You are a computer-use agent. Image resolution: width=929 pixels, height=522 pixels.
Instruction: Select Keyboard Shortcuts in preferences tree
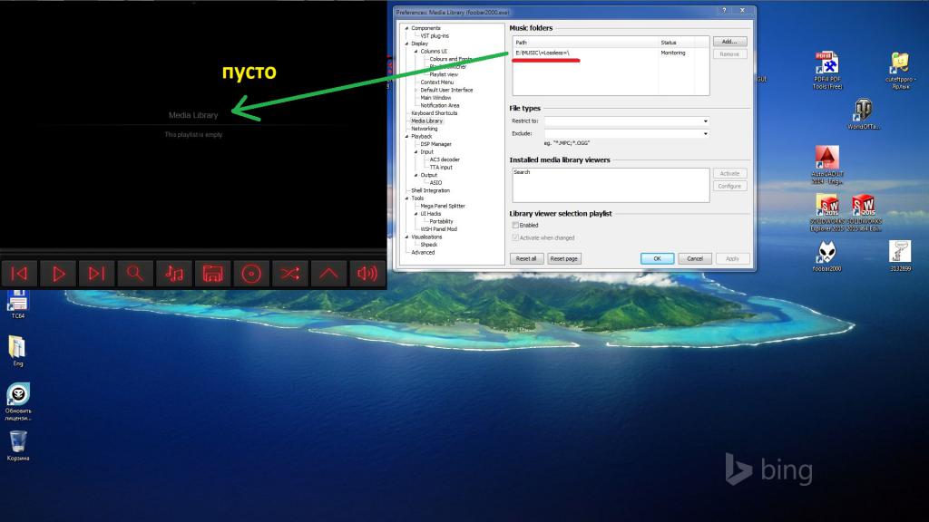(434, 113)
